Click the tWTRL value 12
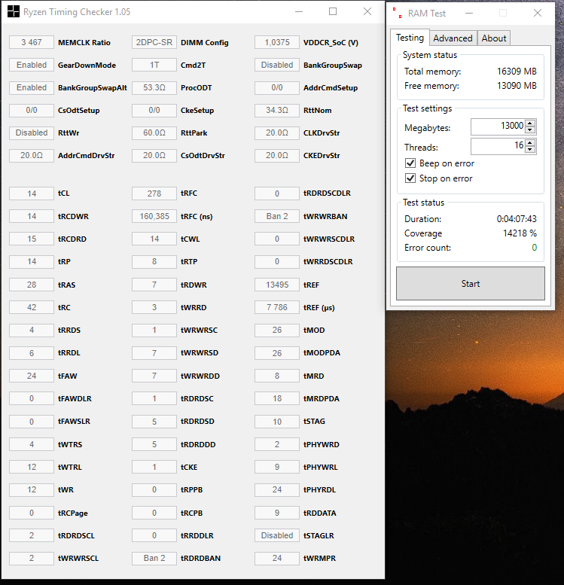 [x=32, y=467]
